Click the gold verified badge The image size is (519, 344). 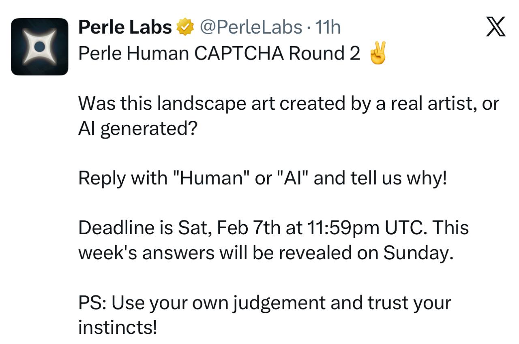[184, 28]
